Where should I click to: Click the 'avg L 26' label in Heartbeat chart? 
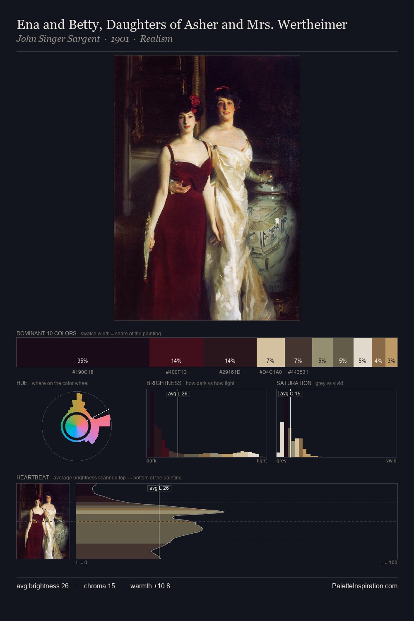tap(159, 488)
